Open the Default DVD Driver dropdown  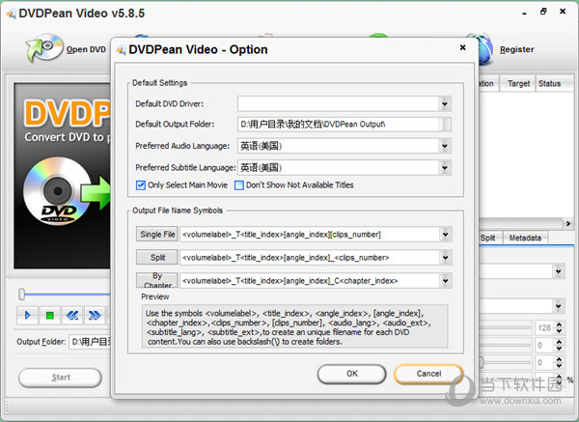pyautogui.click(x=445, y=104)
